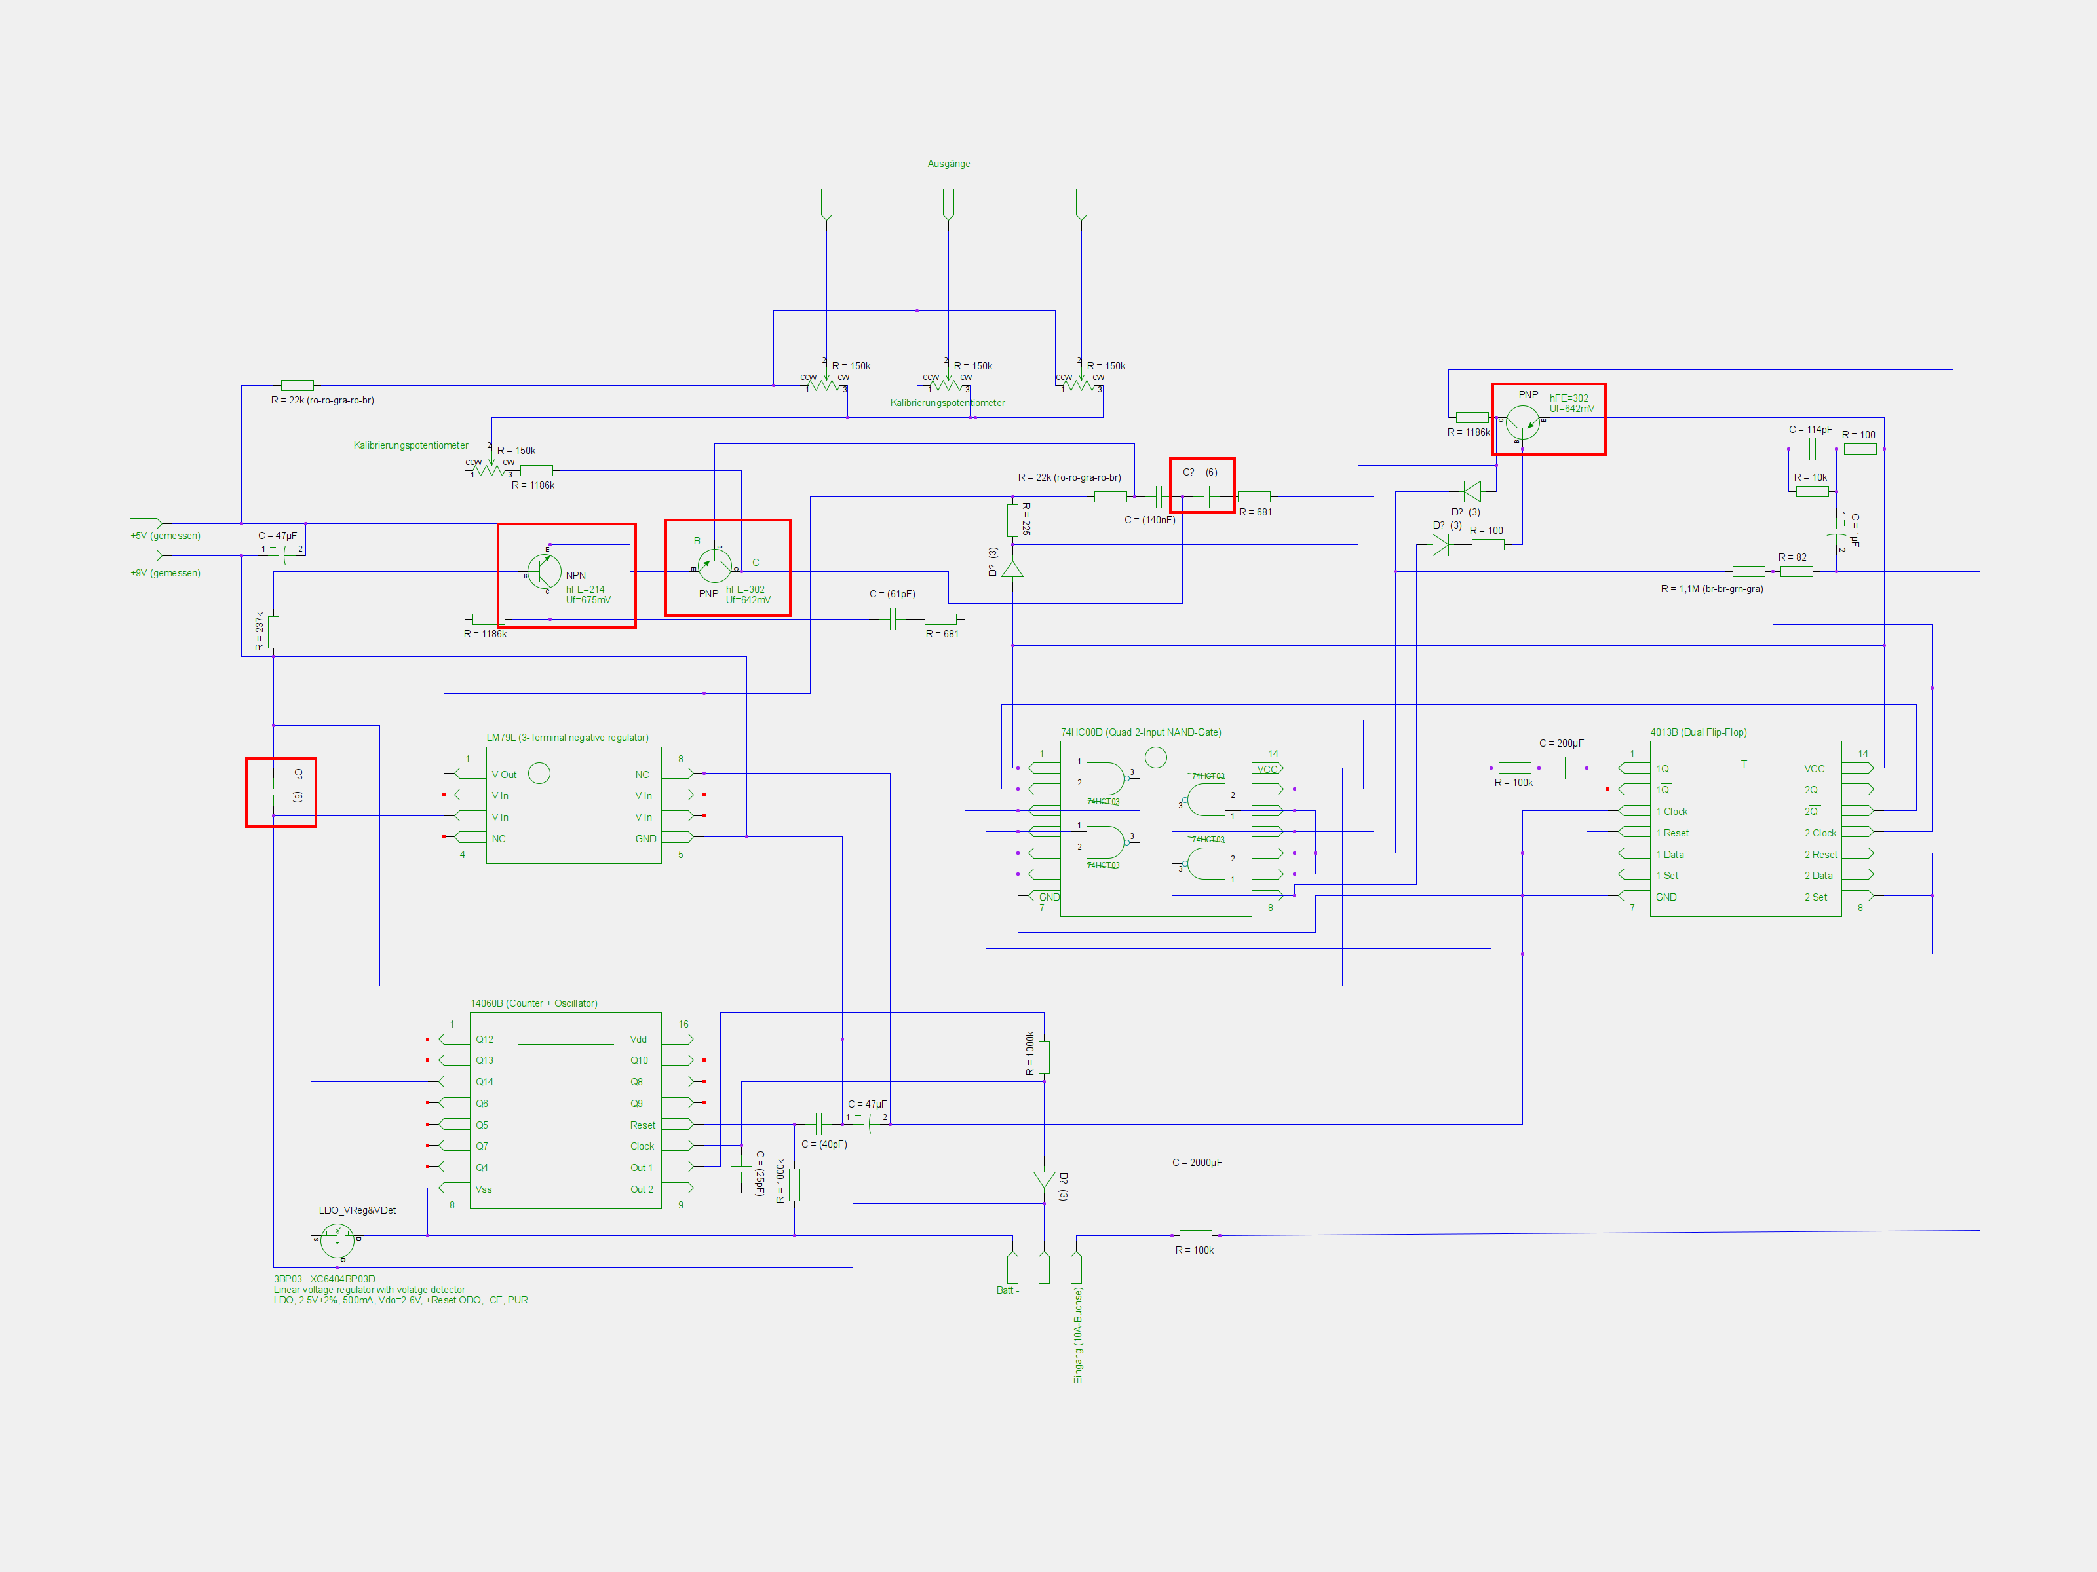Select the 'LDO, 2.5V±2%, 500mA' specification line
The width and height of the screenshot is (2097, 1572).
[x=400, y=1300]
